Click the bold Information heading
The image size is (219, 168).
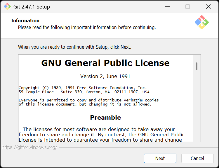pos(25,21)
